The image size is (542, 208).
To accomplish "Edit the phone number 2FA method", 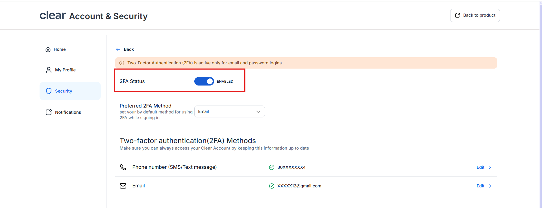I will click(x=480, y=167).
